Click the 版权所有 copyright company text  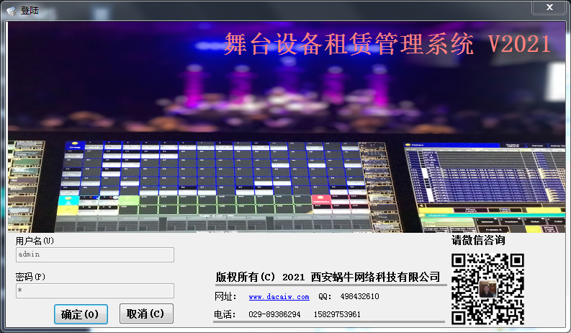pyautogui.click(x=328, y=277)
